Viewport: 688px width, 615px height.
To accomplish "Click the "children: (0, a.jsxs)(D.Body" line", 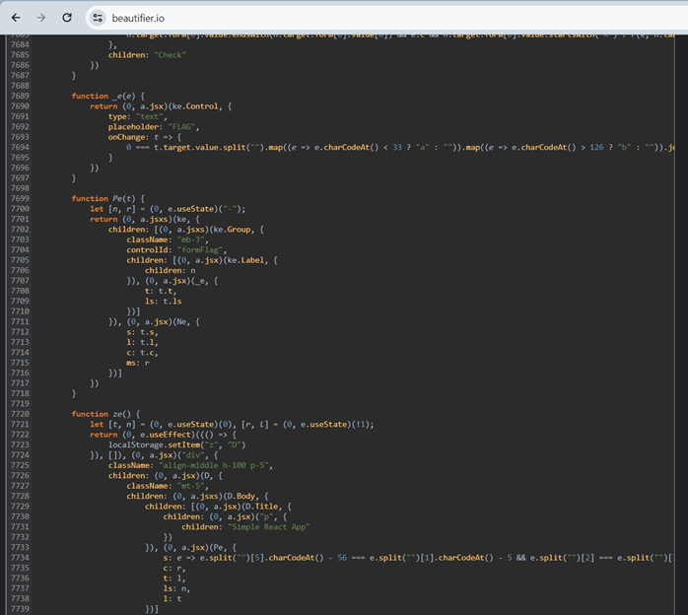I will tap(198, 496).
